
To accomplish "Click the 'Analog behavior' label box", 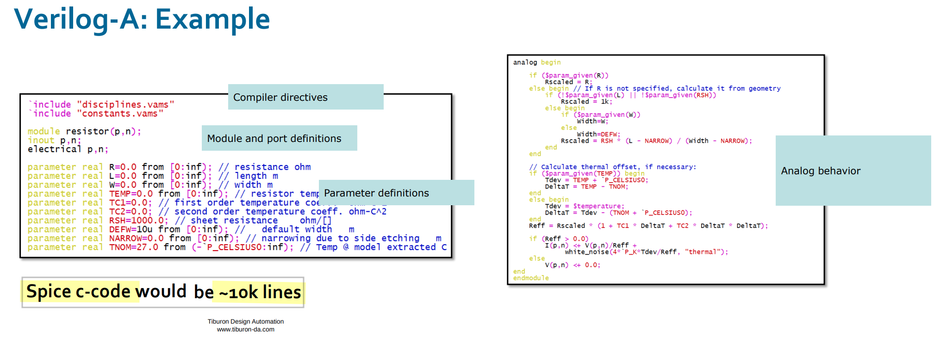I will 853,171.
